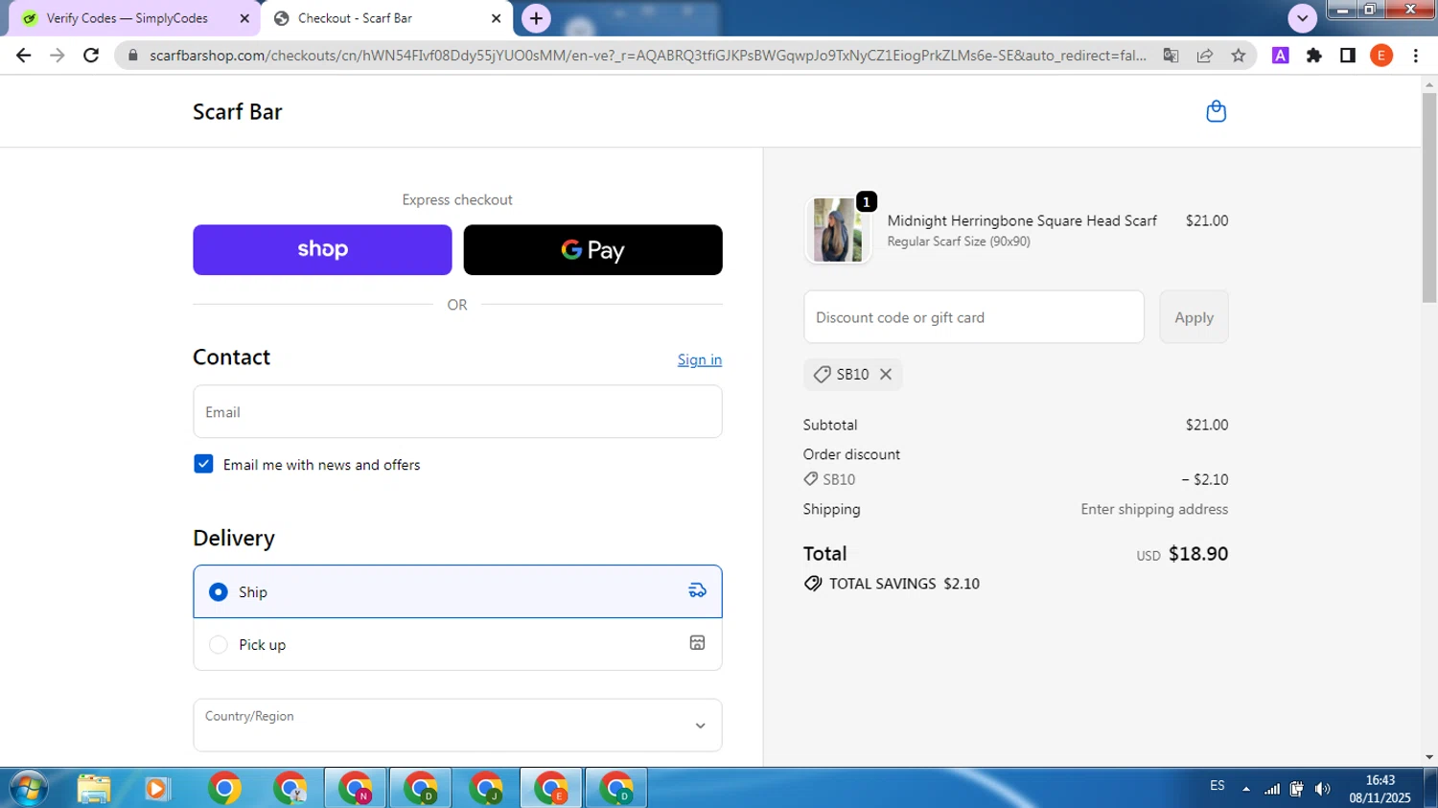The width and height of the screenshot is (1438, 808).
Task: Click the Enter shipping address text
Action: point(1154,509)
